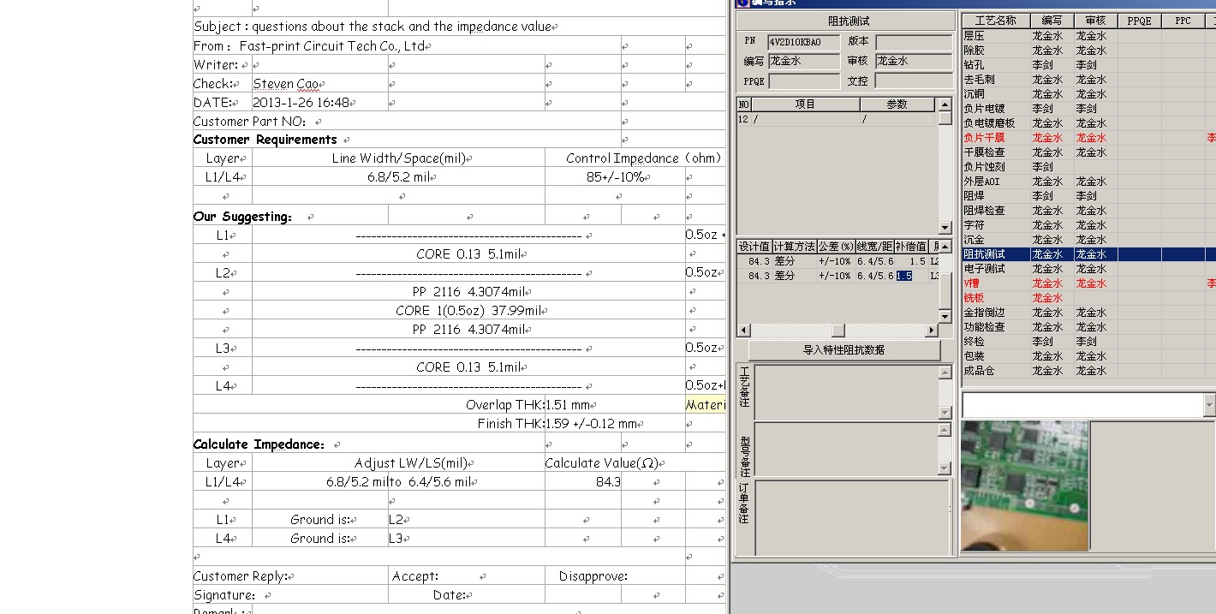Click the 补偿值 column header

pos(911,247)
